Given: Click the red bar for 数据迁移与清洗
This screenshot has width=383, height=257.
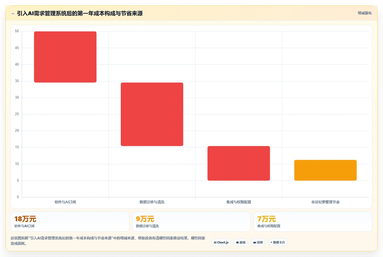Looking at the screenshot, I should coord(152,114).
